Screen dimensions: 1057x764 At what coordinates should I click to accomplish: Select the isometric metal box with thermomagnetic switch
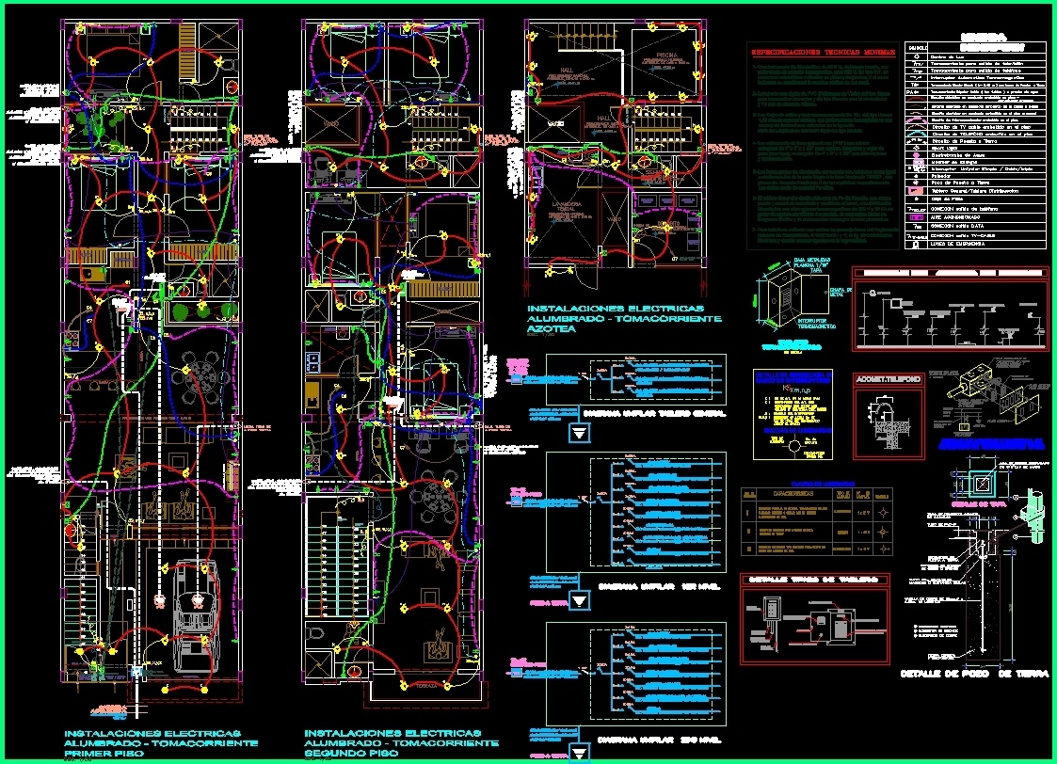pos(783,300)
